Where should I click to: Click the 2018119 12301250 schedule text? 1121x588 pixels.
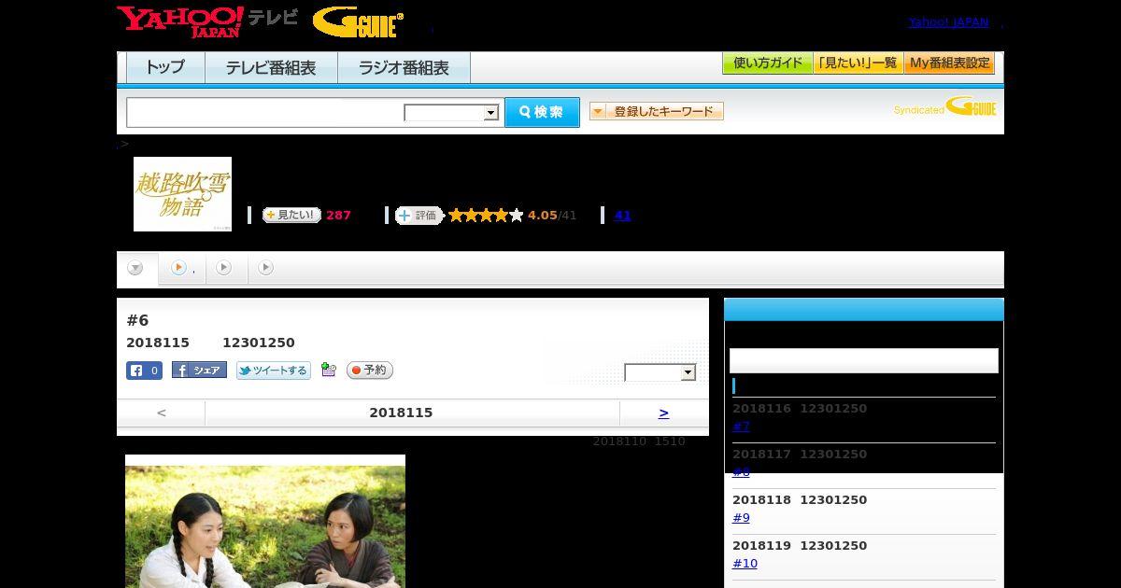coord(800,546)
